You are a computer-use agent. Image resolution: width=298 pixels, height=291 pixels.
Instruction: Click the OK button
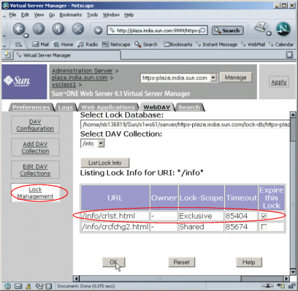113,262
